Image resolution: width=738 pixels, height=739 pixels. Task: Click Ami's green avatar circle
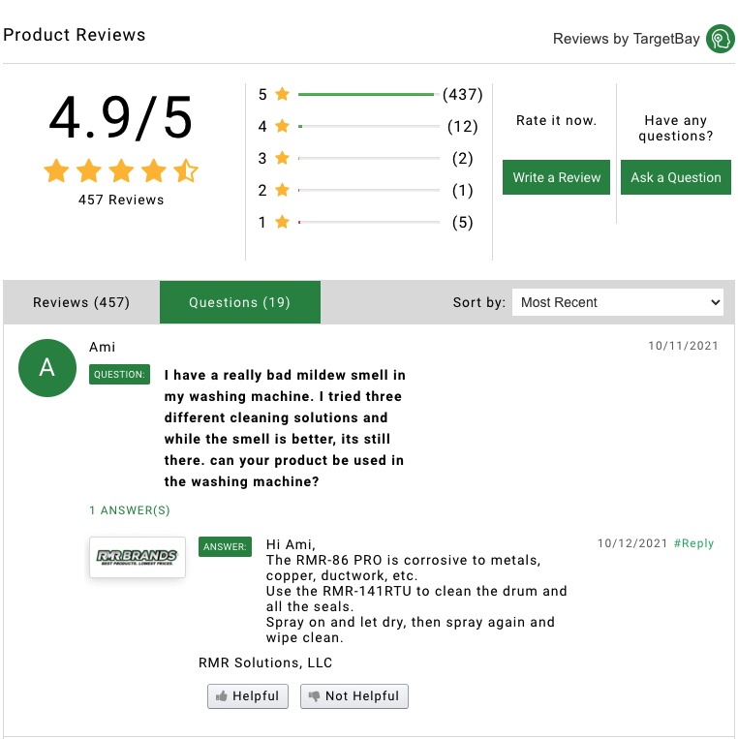[x=47, y=368]
